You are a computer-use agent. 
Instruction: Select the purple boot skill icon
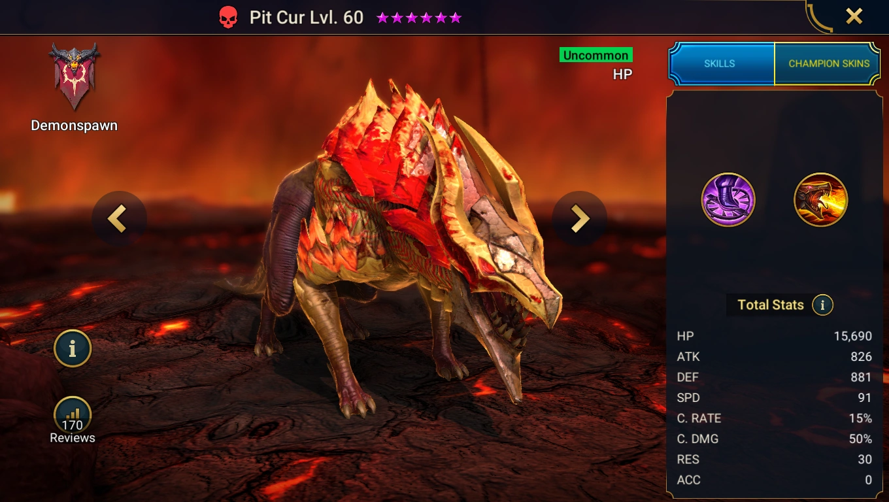(x=728, y=199)
